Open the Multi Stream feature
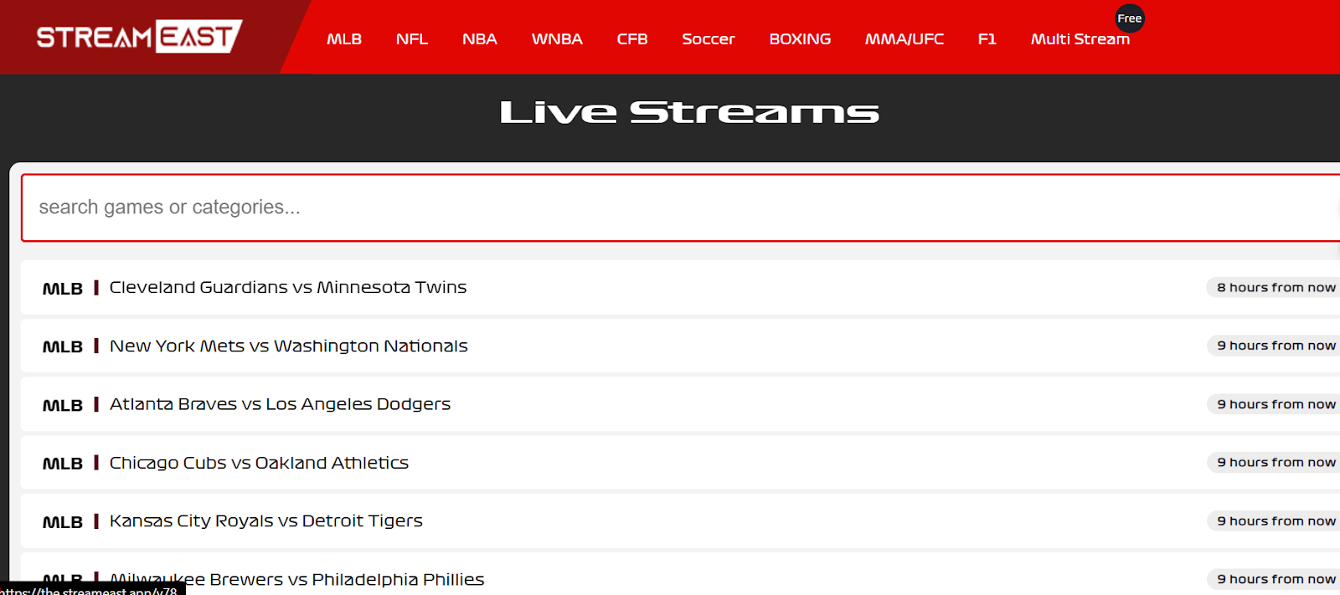Viewport: 1340px width, 595px height. 1080,39
